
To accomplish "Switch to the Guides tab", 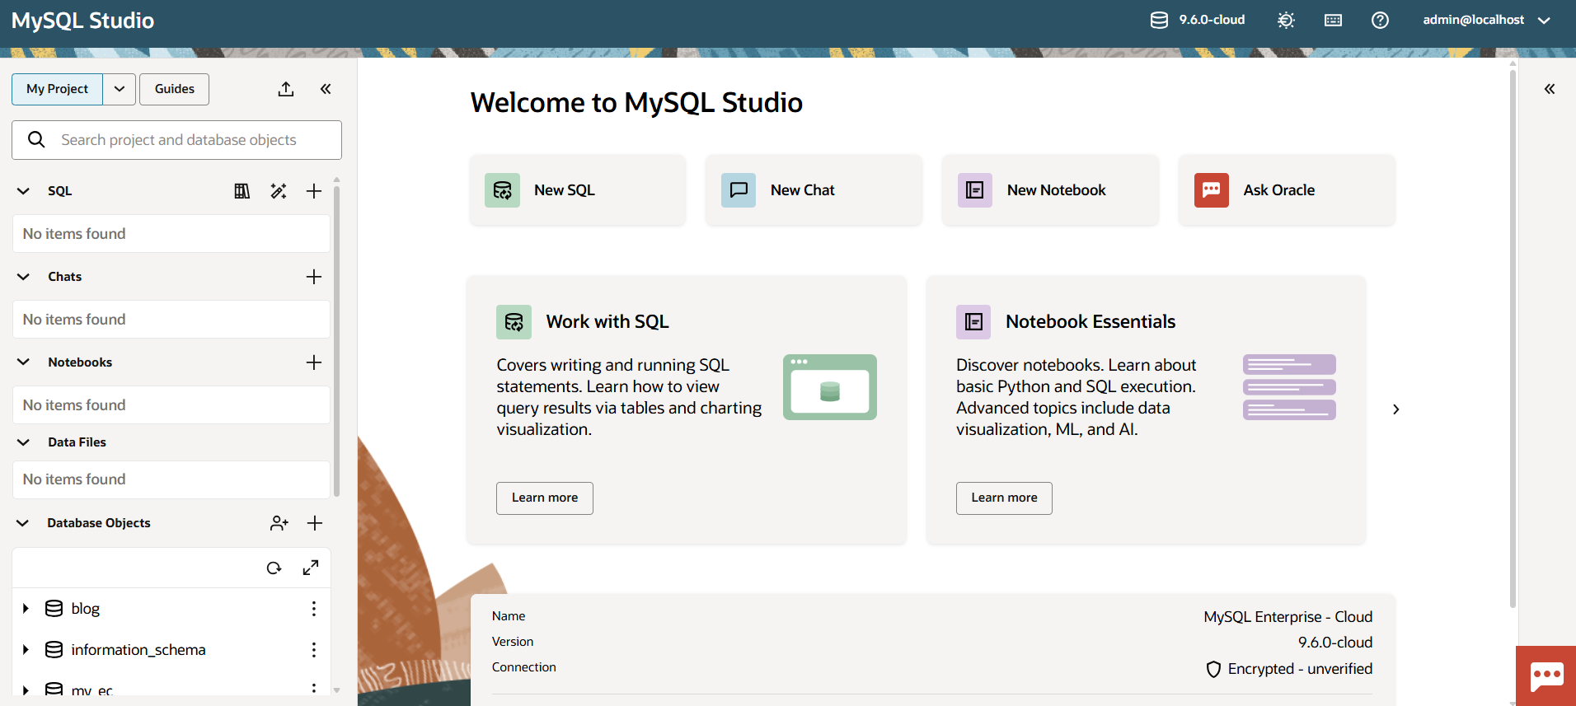I will 174,89.
